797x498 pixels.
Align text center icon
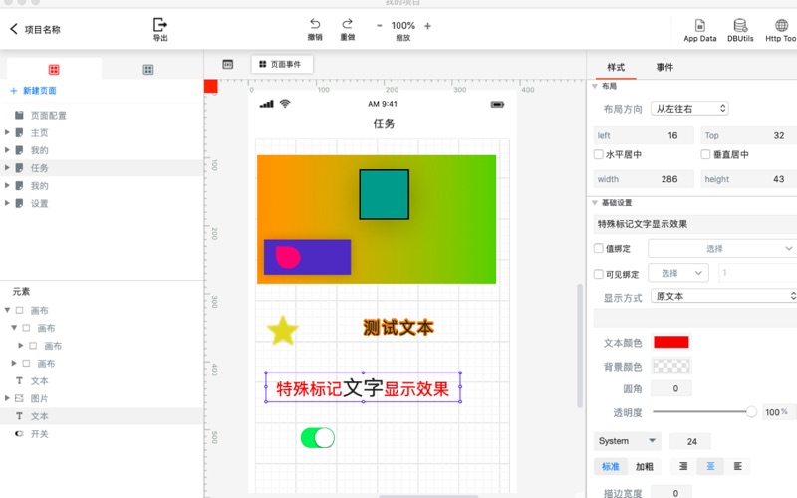710,466
